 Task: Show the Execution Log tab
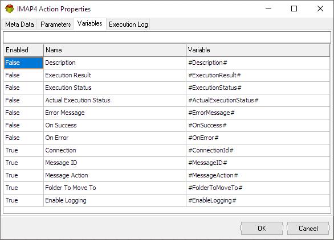(128, 24)
